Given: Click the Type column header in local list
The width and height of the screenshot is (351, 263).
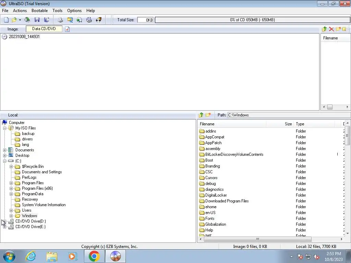Looking at the screenshot, I should [x=314, y=124].
